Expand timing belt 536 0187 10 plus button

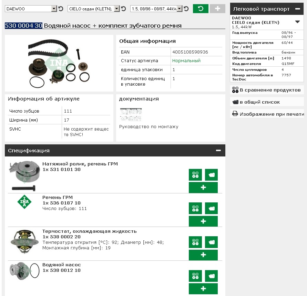click(203, 221)
